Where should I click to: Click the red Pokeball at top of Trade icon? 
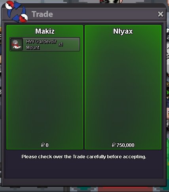coord(9,5)
